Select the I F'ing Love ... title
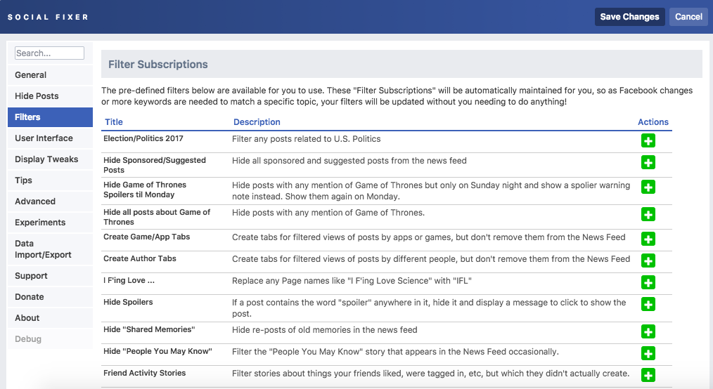The image size is (713, 389). click(129, 281)
